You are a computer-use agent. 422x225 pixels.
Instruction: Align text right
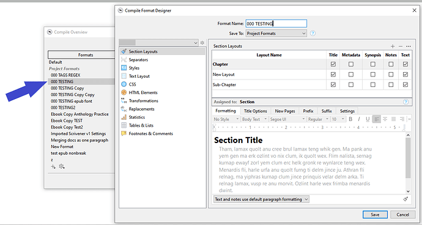coord(402,119)
